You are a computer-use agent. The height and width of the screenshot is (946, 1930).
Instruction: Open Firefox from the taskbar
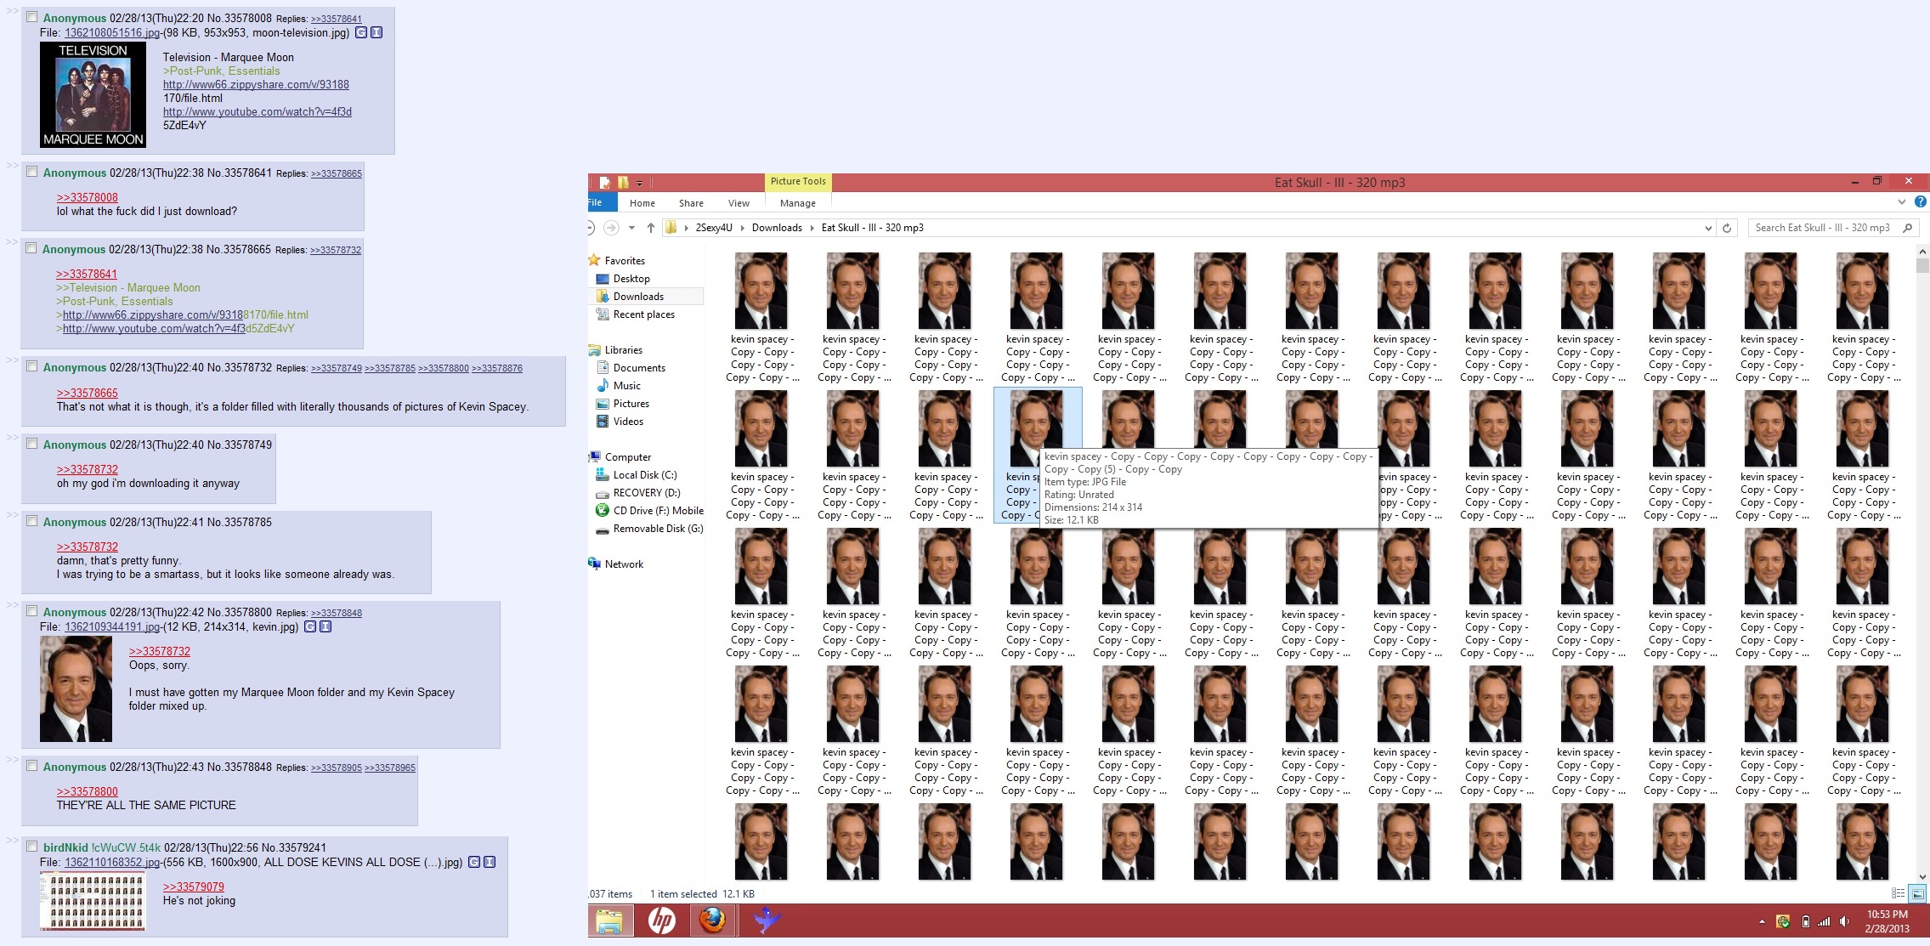(712, 920)
